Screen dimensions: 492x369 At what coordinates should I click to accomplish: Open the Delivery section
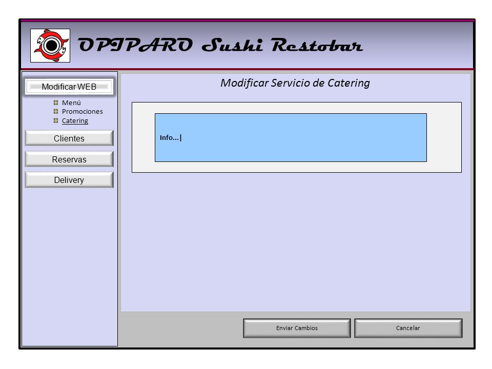point(69,180)
